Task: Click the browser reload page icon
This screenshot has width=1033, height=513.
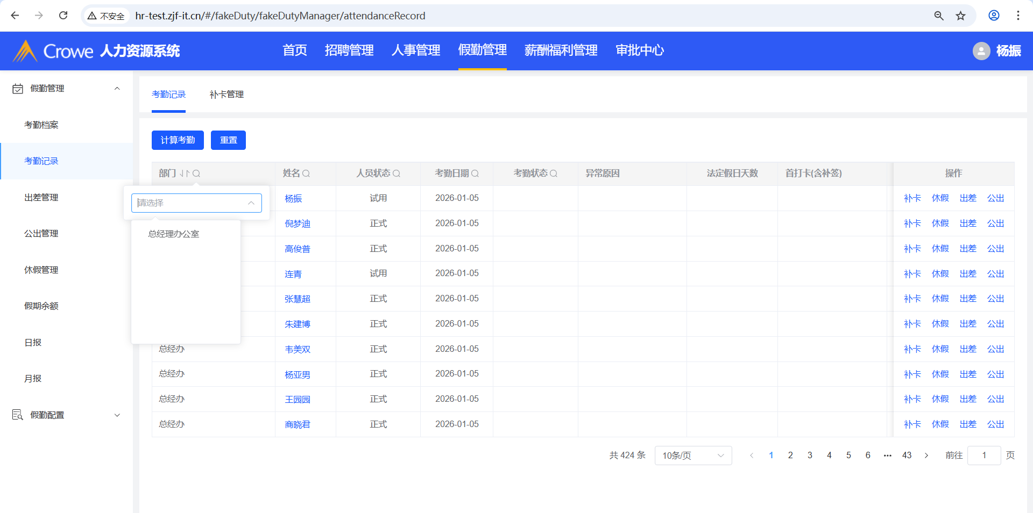Action: pyautogui.click(x=63, y=16)
